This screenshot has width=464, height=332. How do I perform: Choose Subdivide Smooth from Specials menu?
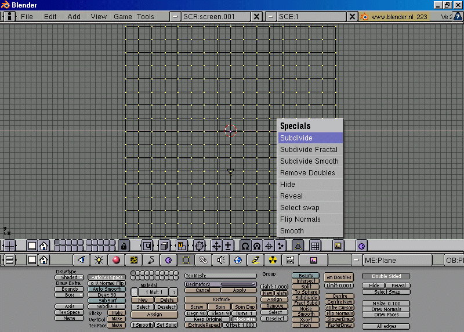pos(310,161)
